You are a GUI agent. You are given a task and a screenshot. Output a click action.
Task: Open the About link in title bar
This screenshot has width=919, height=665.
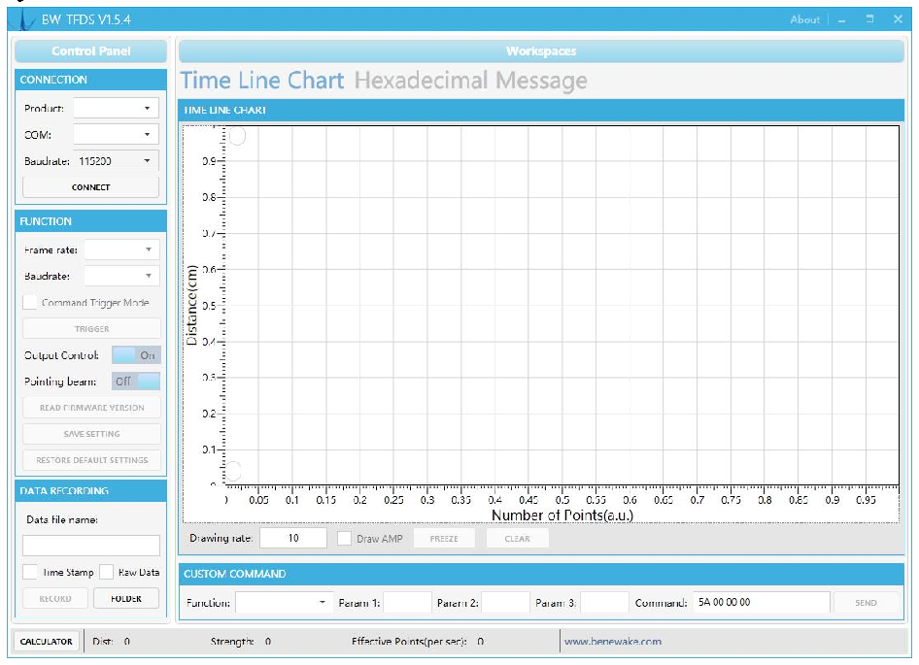(804, 20)
